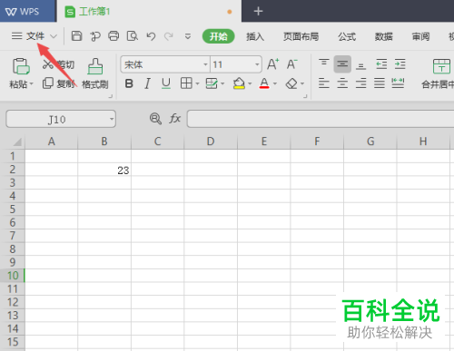Expand the font color dropdown arrow
This screenshot has height=351, width=454.
[275, 83]
